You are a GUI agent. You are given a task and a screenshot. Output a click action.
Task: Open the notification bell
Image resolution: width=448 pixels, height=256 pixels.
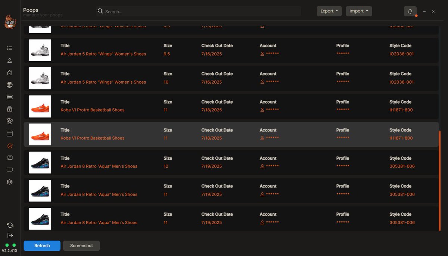[x=410, y=11]
